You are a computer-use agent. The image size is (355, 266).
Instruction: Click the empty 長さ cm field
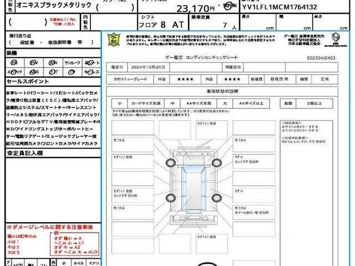pyautogui.click(x=257, y=22)
